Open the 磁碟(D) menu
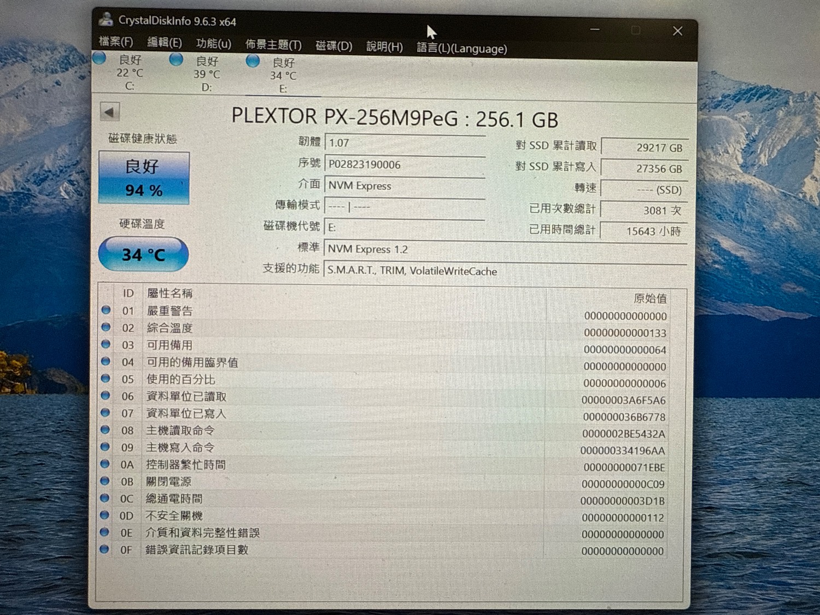The width and height of the screenshot is (820, 615). click(334, 46)
